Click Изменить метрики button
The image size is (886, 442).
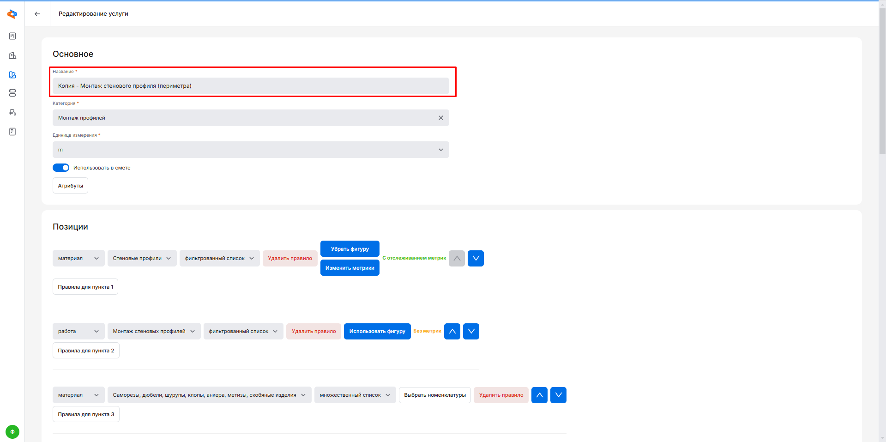tap(350, 268)
